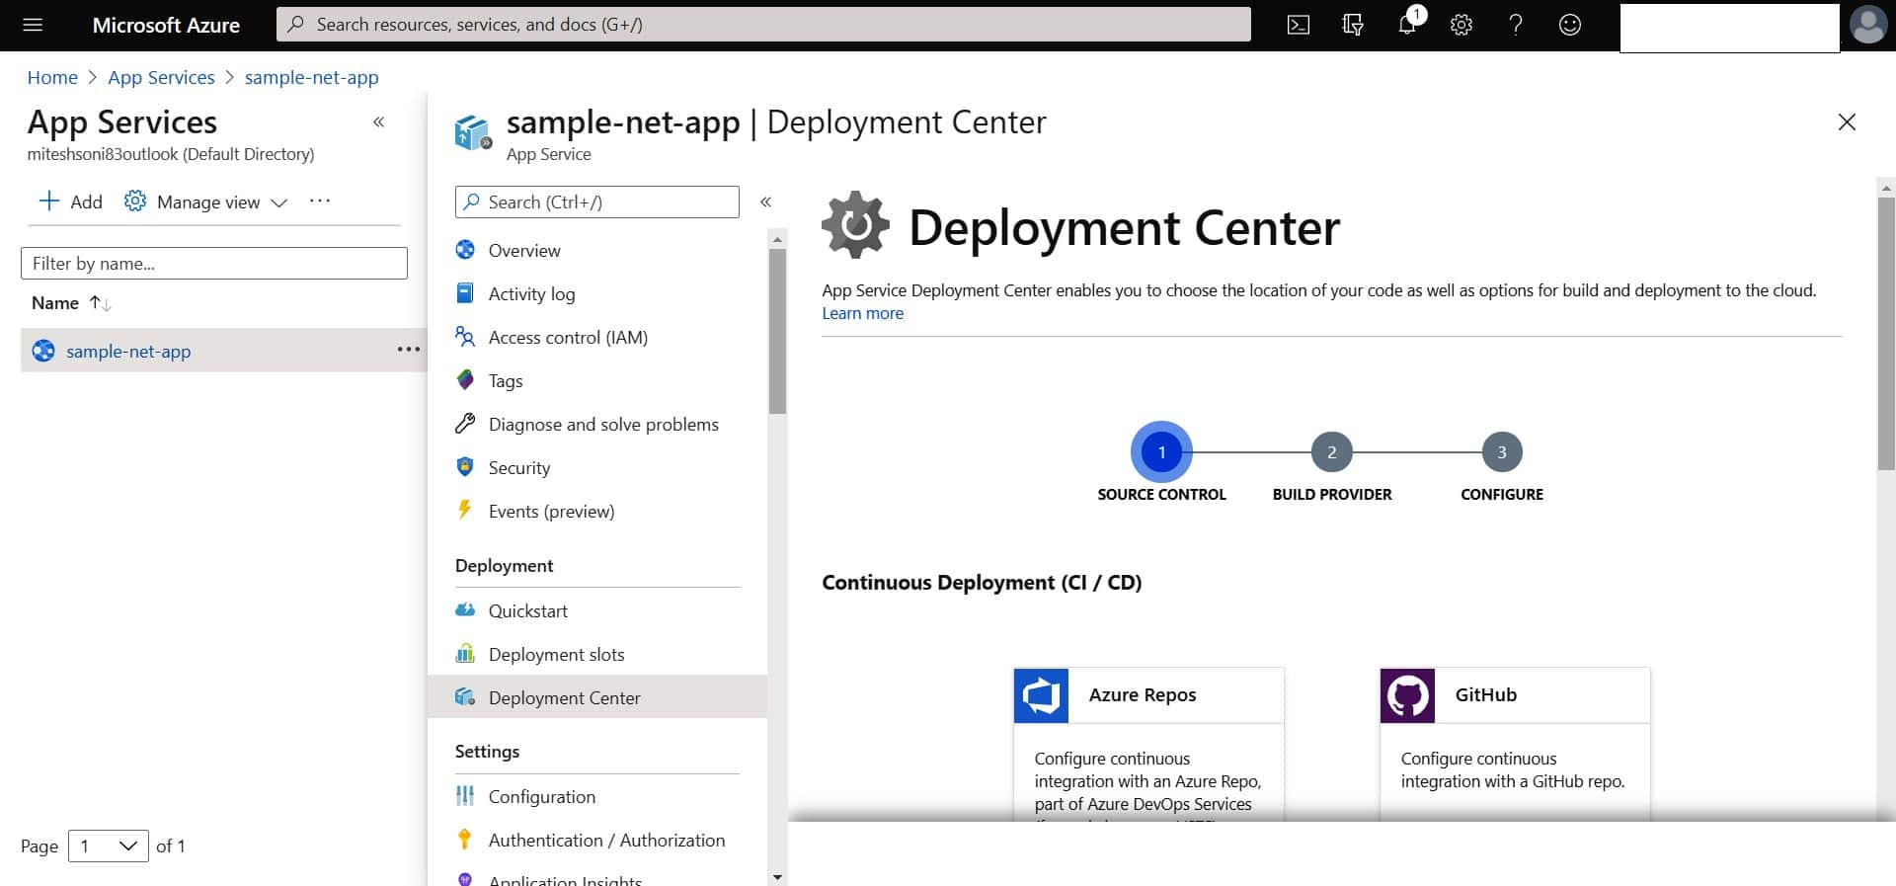This screenshot has width=1896, height=886.
Task: Select the Azure Repos source card
Action: tap(1148, 743)
